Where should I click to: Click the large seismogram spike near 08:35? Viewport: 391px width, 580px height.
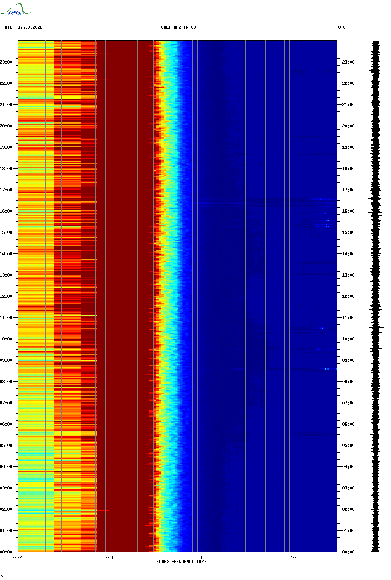pos(375,368)
